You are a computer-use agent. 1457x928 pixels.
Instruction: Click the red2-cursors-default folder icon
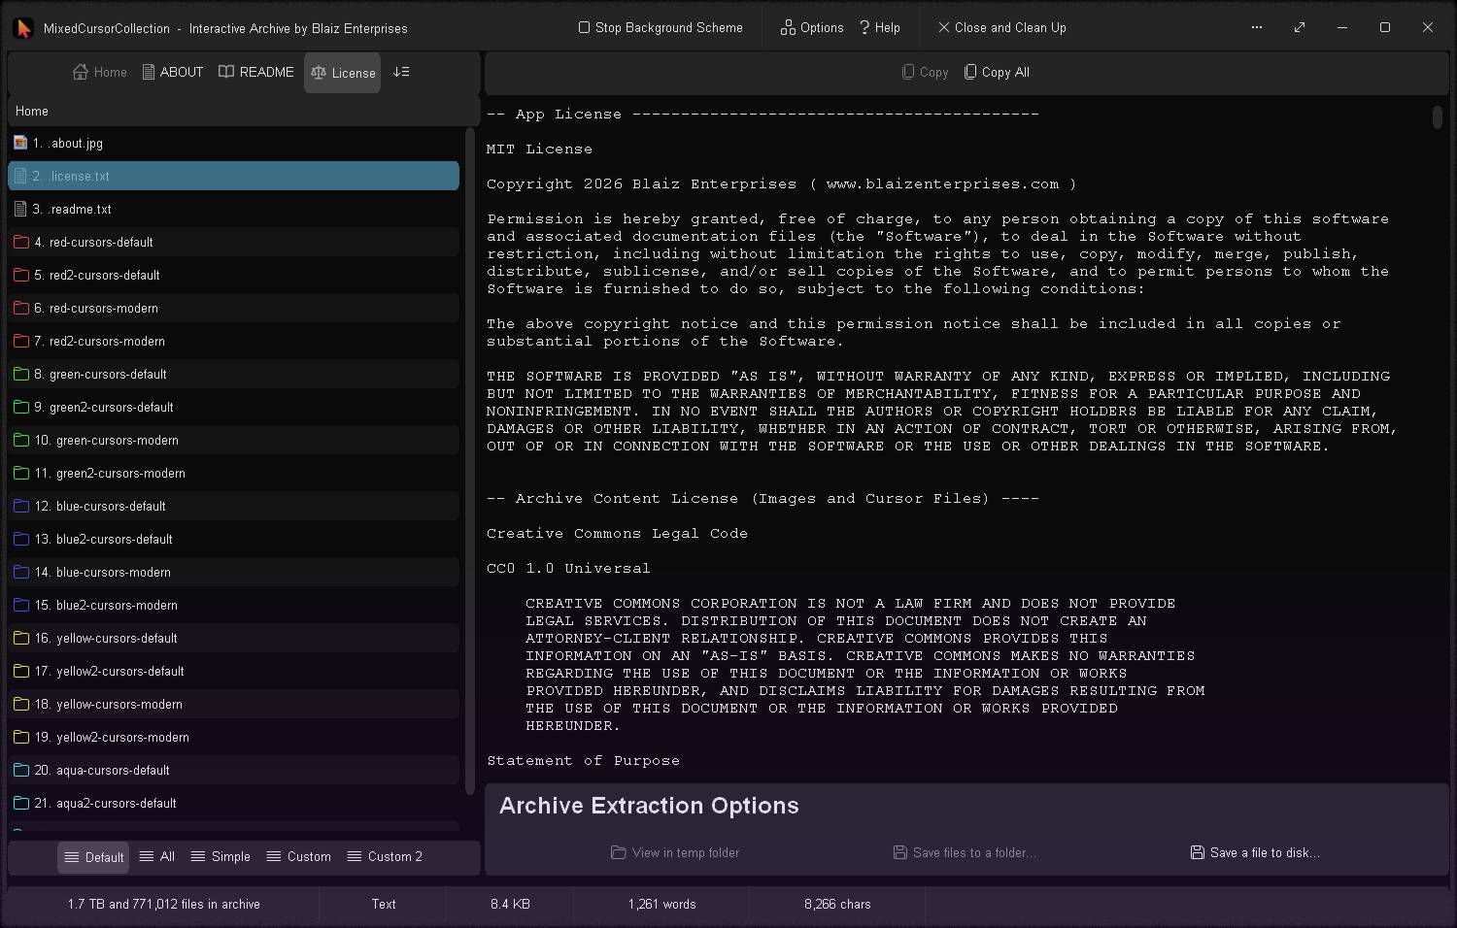[x=21, y=275]
